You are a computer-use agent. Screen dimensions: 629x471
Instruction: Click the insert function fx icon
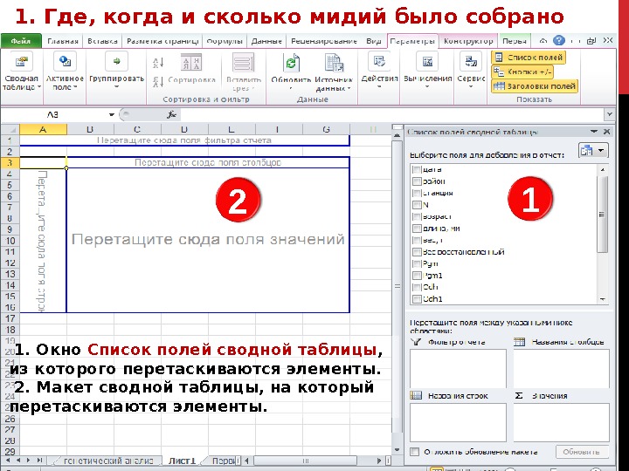[x=172, y=115]
